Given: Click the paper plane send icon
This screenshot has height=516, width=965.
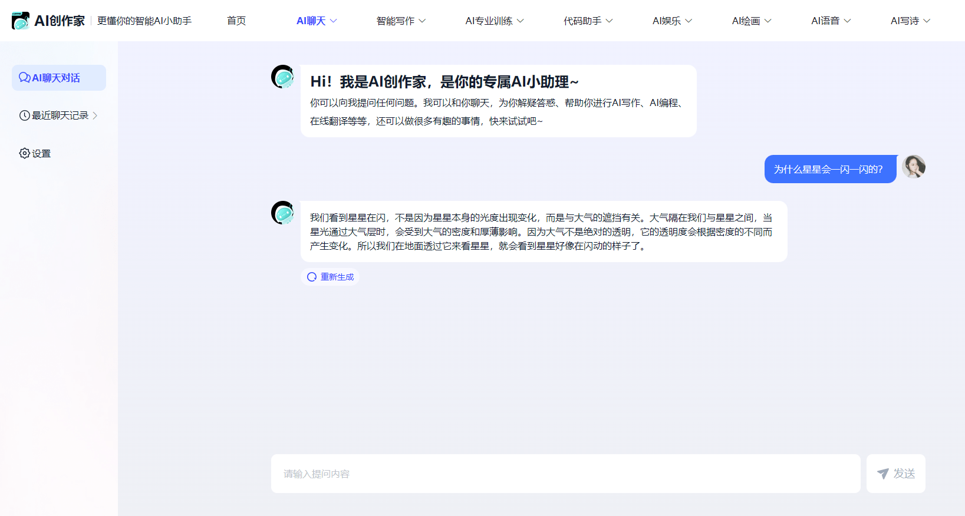Looking at the screenshot, I should click(883, 474).
